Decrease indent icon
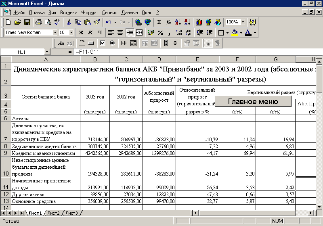 (199, 33)
